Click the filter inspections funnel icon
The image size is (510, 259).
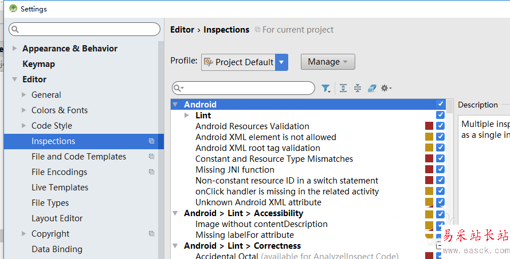[x=325, y=88]
